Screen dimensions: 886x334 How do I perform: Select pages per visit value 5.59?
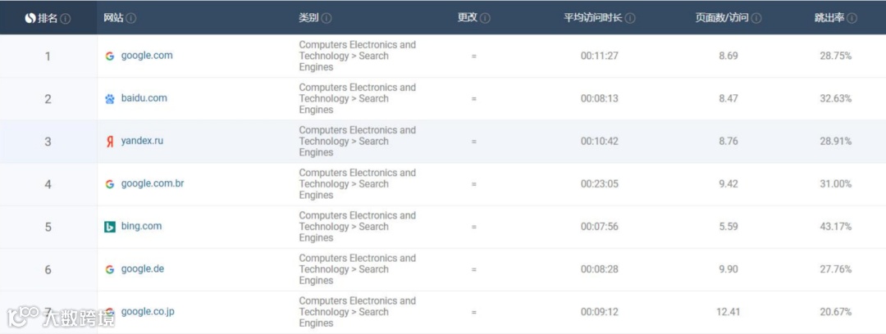click(728, 227)
